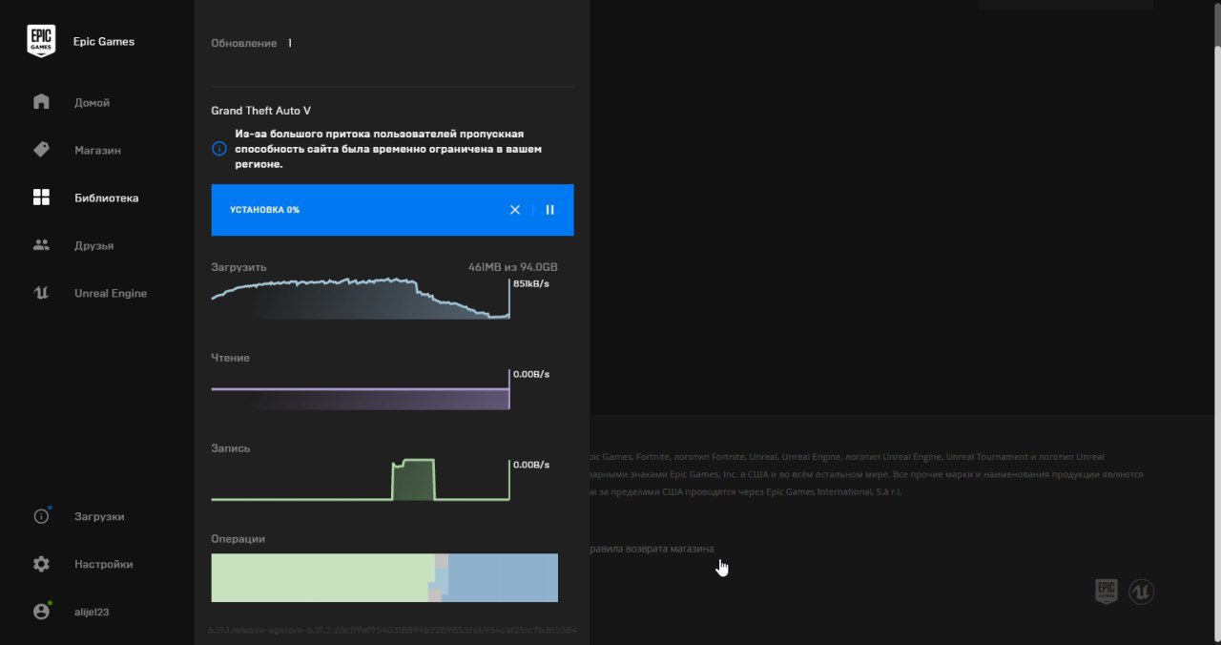This screenshot has height=645, width=1221.
Task: Cancel the GTA V install with X
Action: 515,210
